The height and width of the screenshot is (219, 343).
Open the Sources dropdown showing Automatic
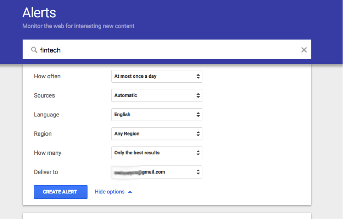[x=157, y=96]
